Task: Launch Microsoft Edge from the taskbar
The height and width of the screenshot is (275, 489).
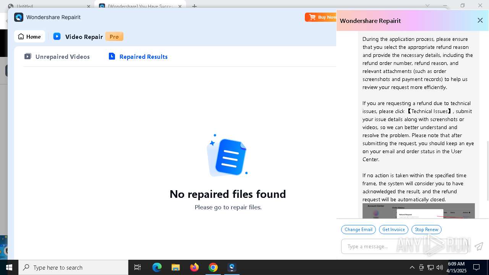Action: (x=157, y=267)
